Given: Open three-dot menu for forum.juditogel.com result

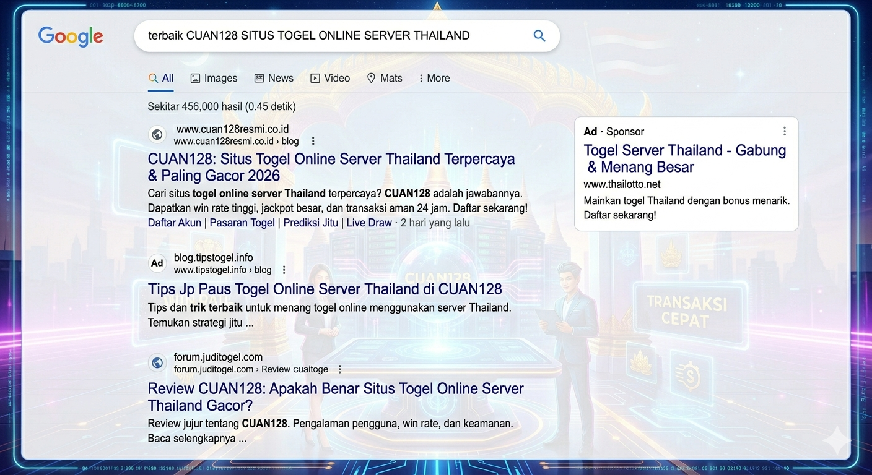Looking at the screenshot, I should pyautogui.click(x=340, y=369).
